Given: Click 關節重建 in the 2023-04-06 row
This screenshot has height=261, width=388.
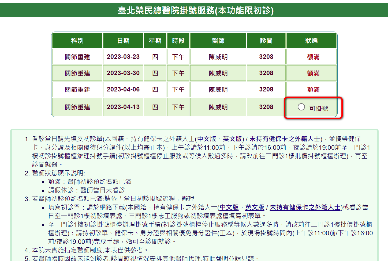Looking at the screenshot, I should click(77, 90).
